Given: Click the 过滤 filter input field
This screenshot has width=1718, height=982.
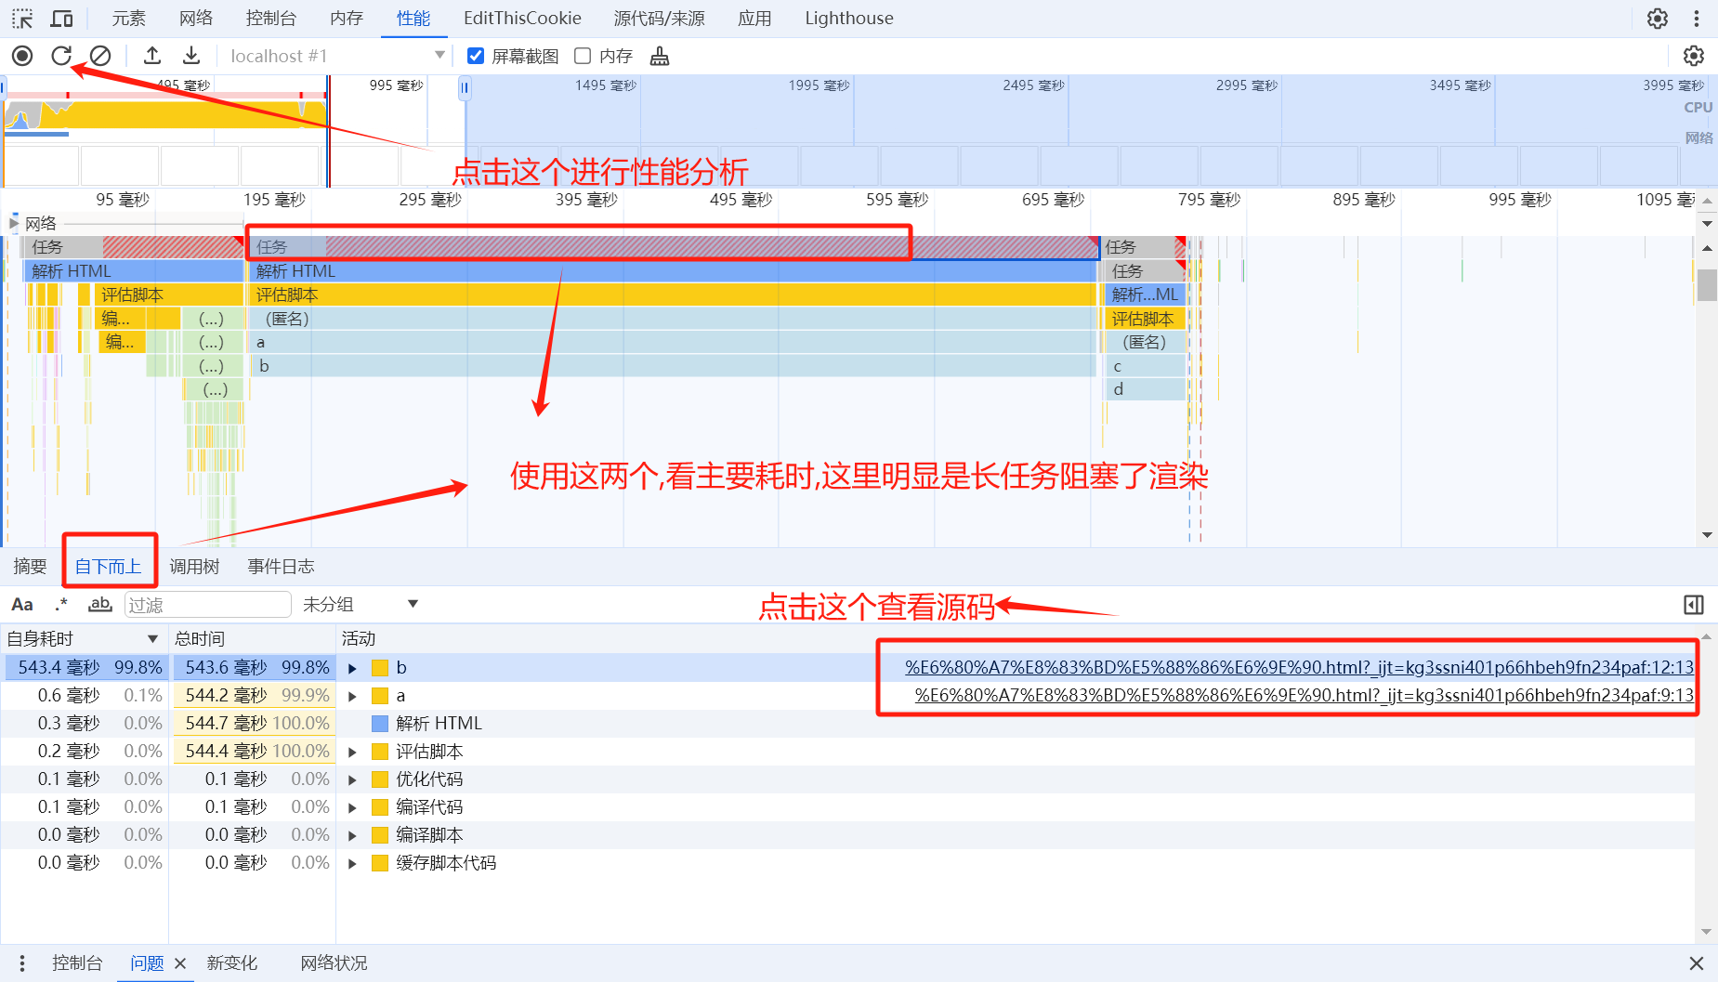Looking at the screenshot, I should [207, 605].
